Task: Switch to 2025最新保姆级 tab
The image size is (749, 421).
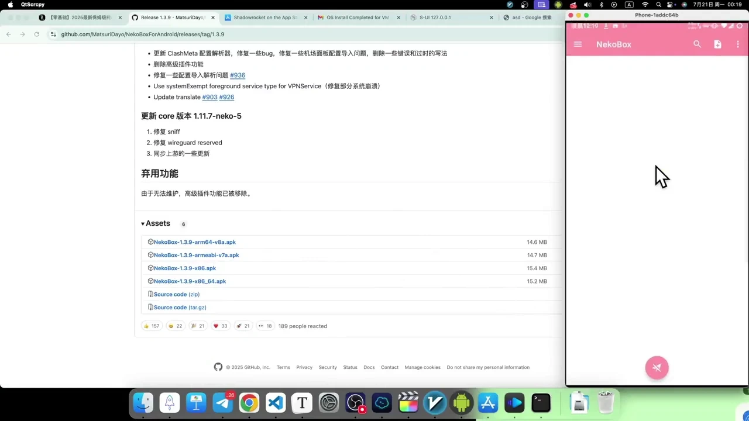Action: click(x=81, y=18)
